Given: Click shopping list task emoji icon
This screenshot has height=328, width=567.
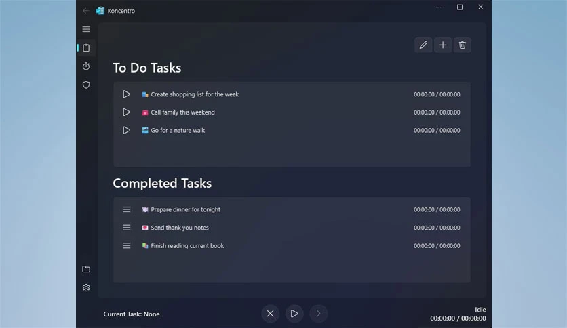Looking at the screenshot, I should tap(145, 94).
